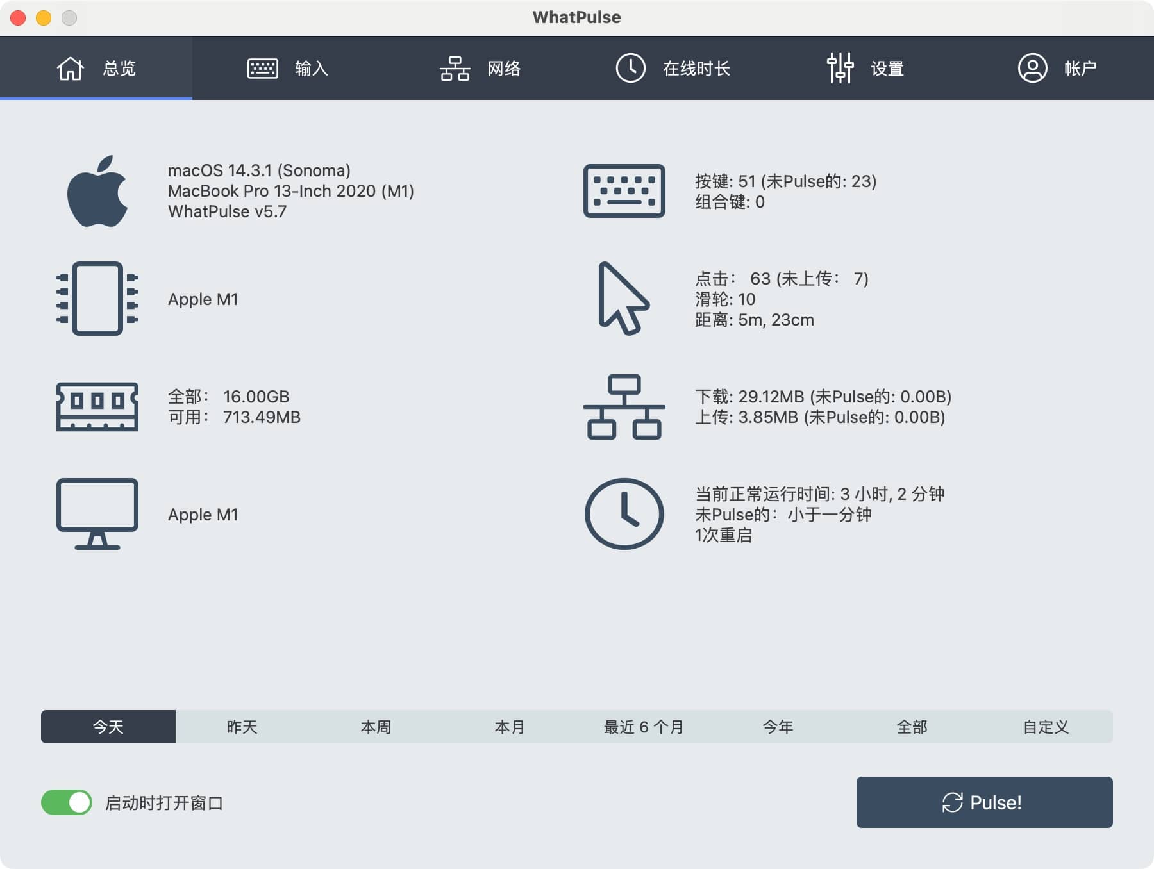Minimize the WhatPulse window with yellow button
Viewport: 1154px width, 869px height.
(44, 18)
